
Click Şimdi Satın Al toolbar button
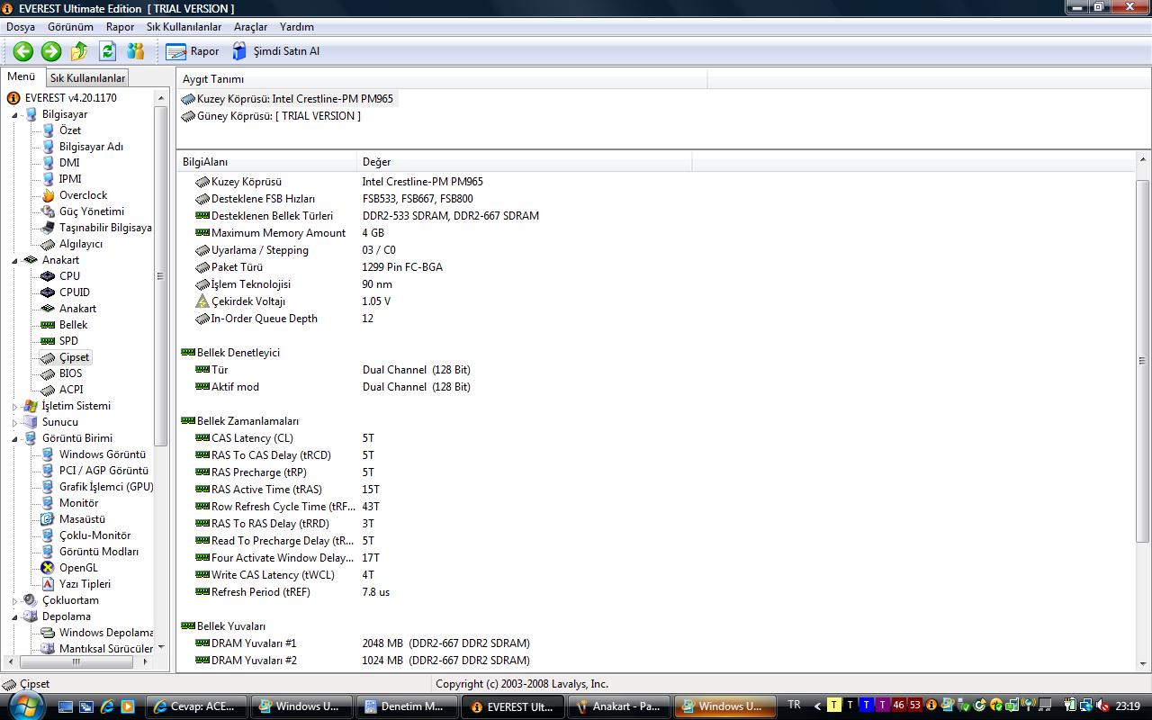click(275, 51)
